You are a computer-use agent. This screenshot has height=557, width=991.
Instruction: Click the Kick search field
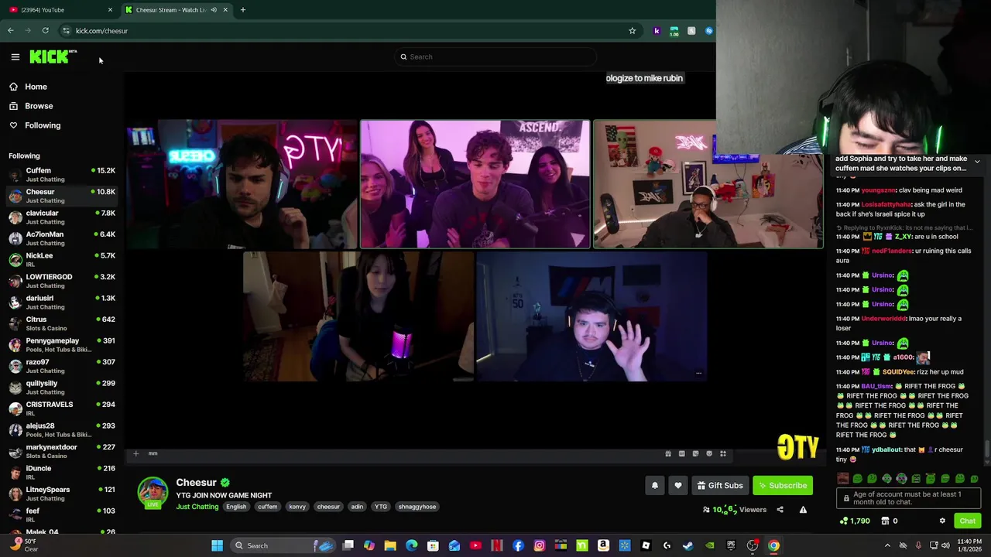[x=495, y=56]
